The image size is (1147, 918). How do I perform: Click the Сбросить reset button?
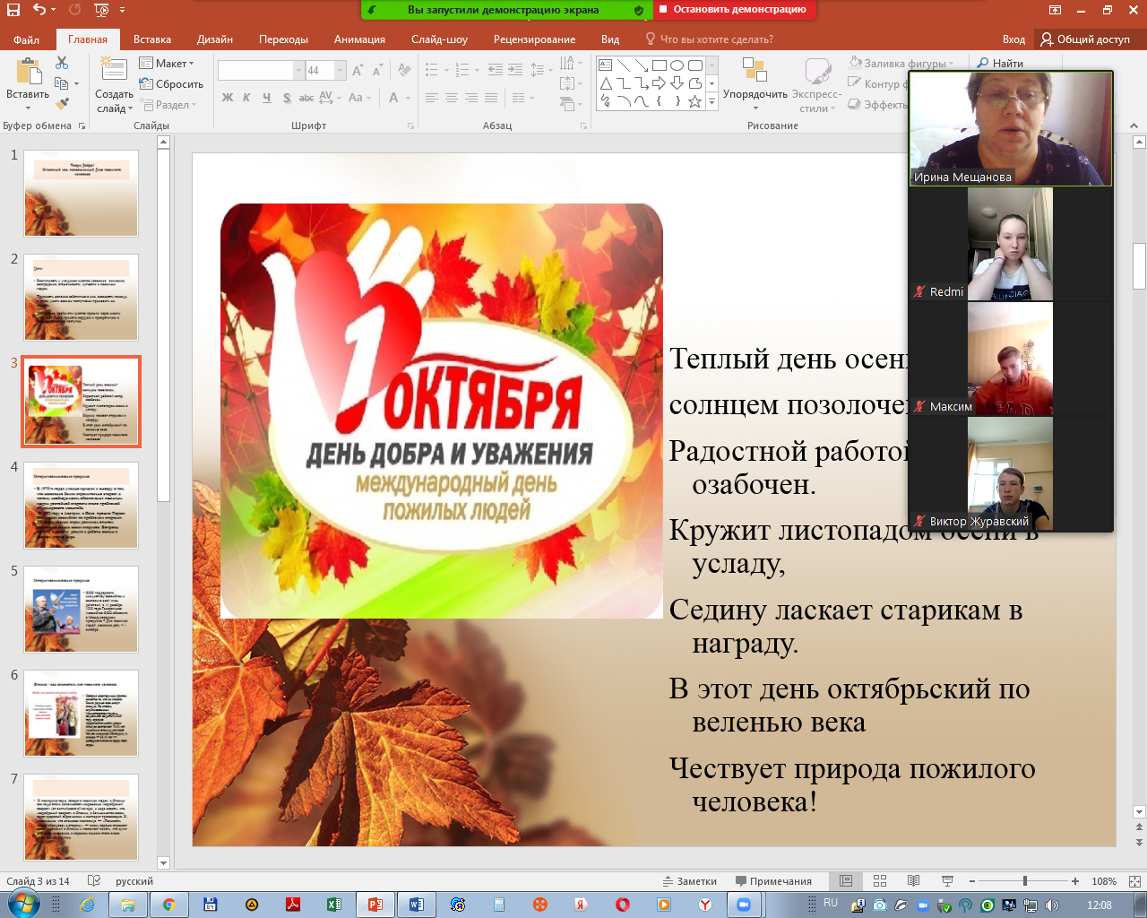point(172,84)
